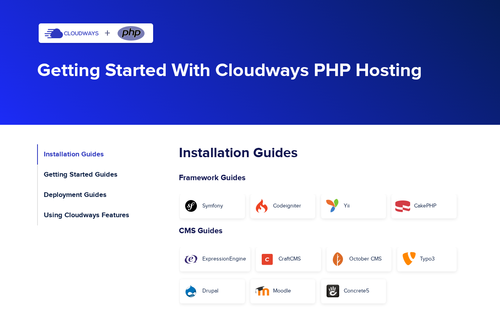The width and height of the screenshot is (500, 312).
Task: Click the Cloudways cloud logo
Action: tap(71, 33)
